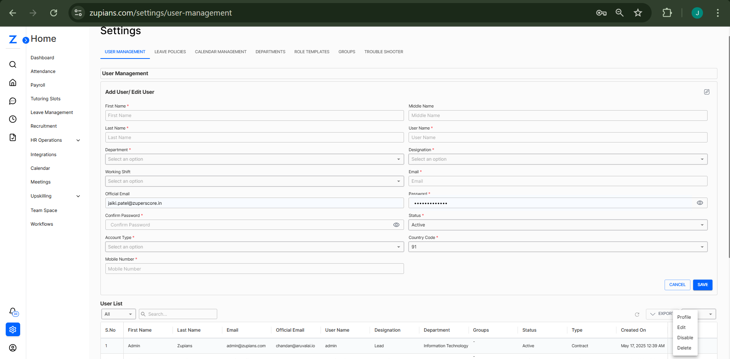Refresh the User List with the reload icon

tap(637, 314)
